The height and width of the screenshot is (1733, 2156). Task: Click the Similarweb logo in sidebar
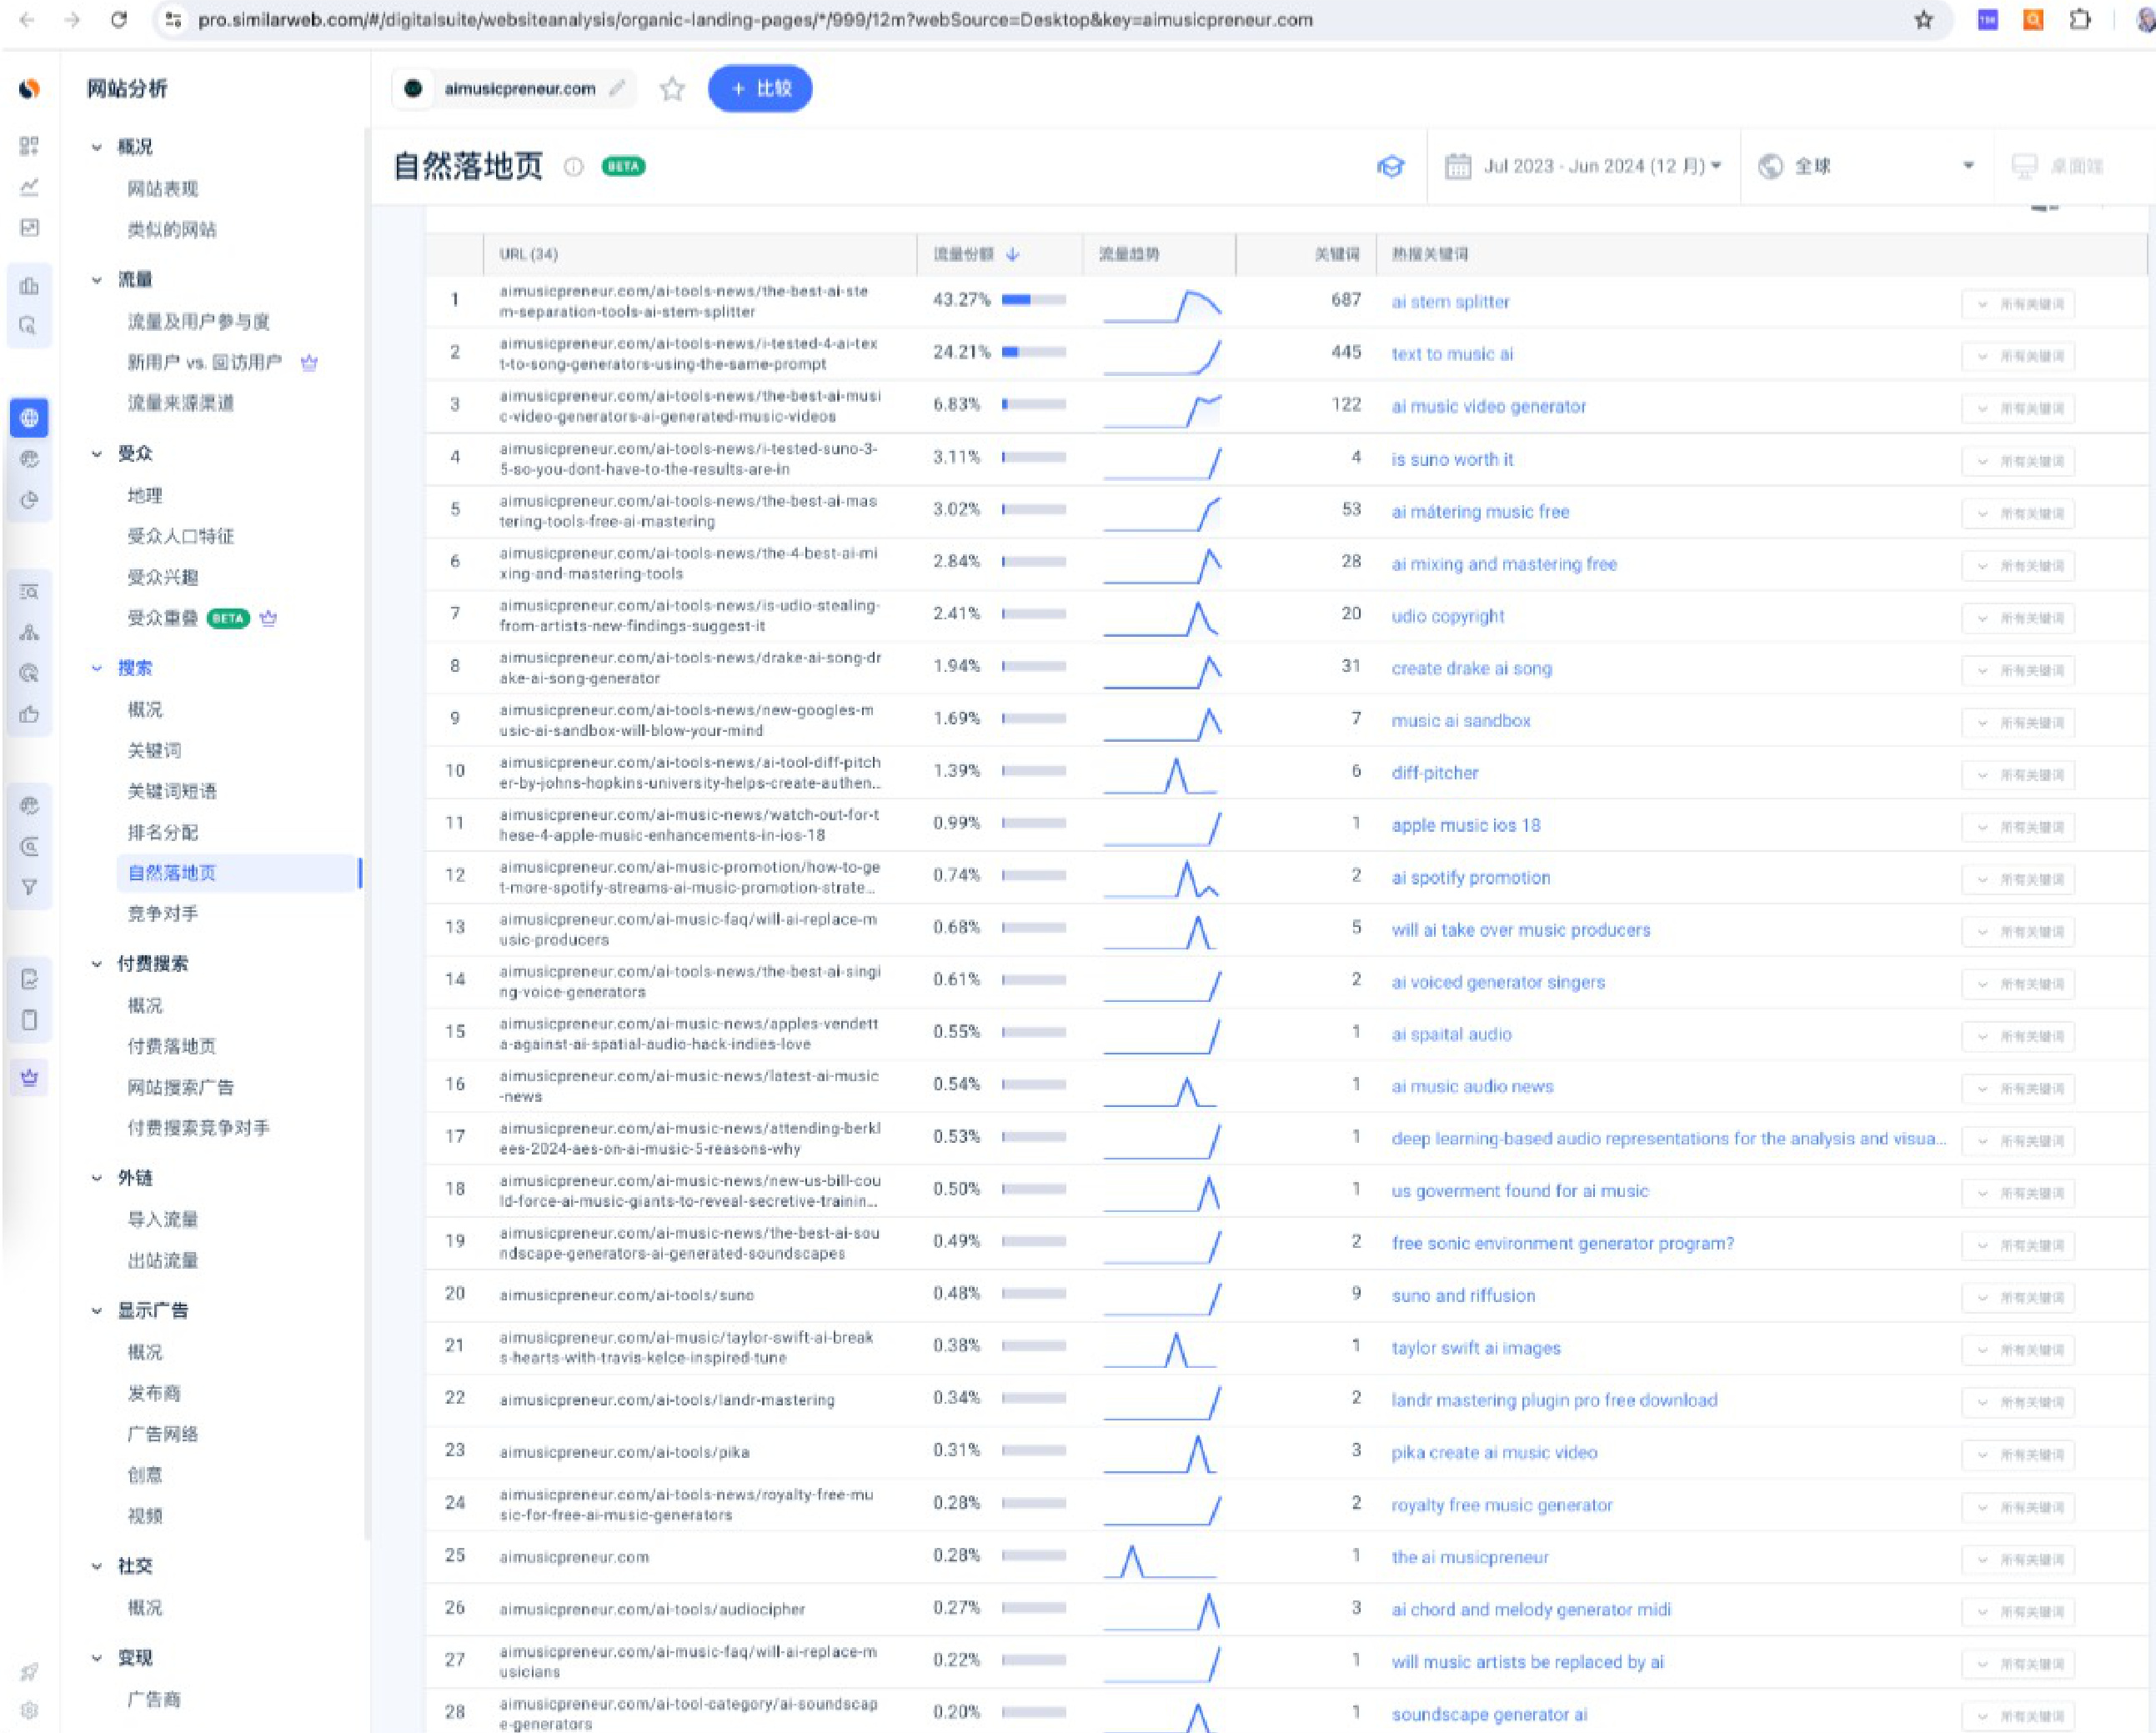click(x=29, y=89)
